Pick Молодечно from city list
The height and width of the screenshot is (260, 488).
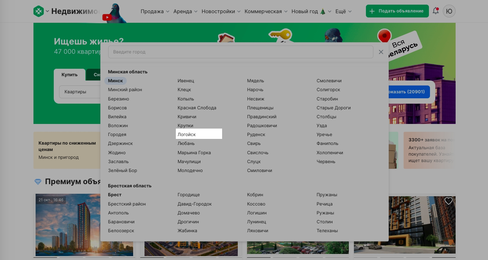tap(190, 171)
